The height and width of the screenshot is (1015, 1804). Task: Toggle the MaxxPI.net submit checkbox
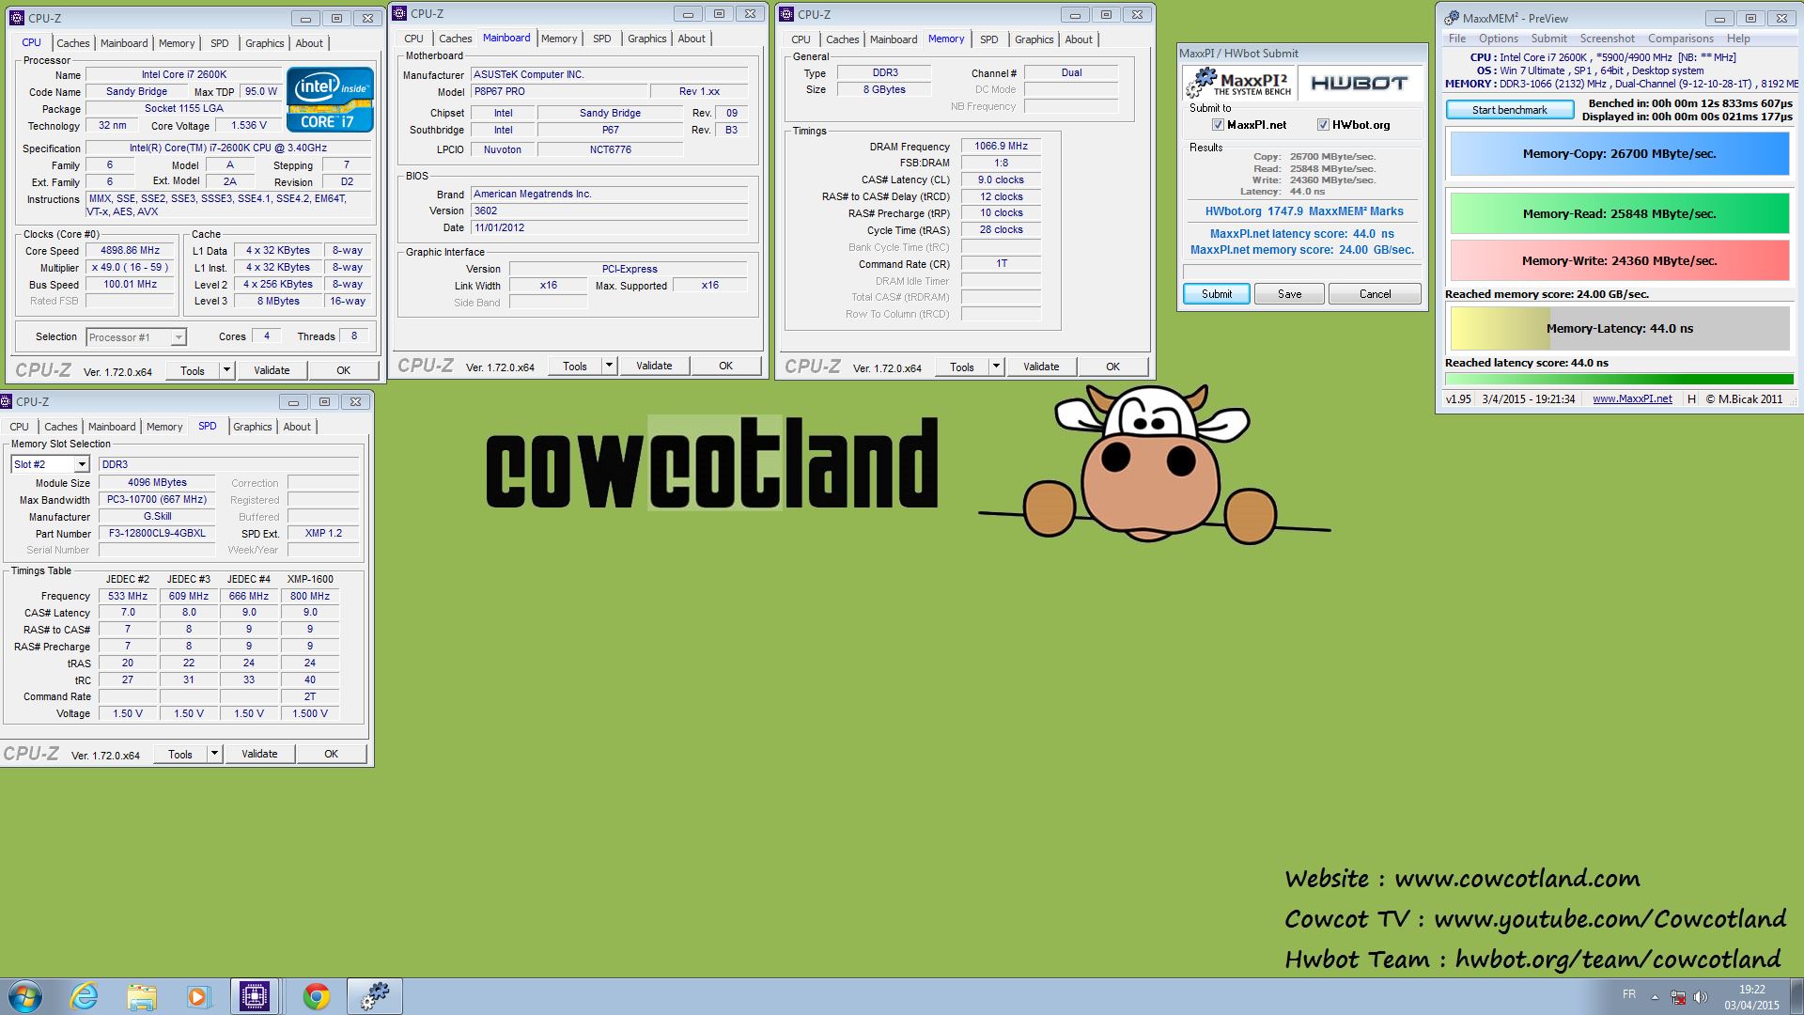1218,125
